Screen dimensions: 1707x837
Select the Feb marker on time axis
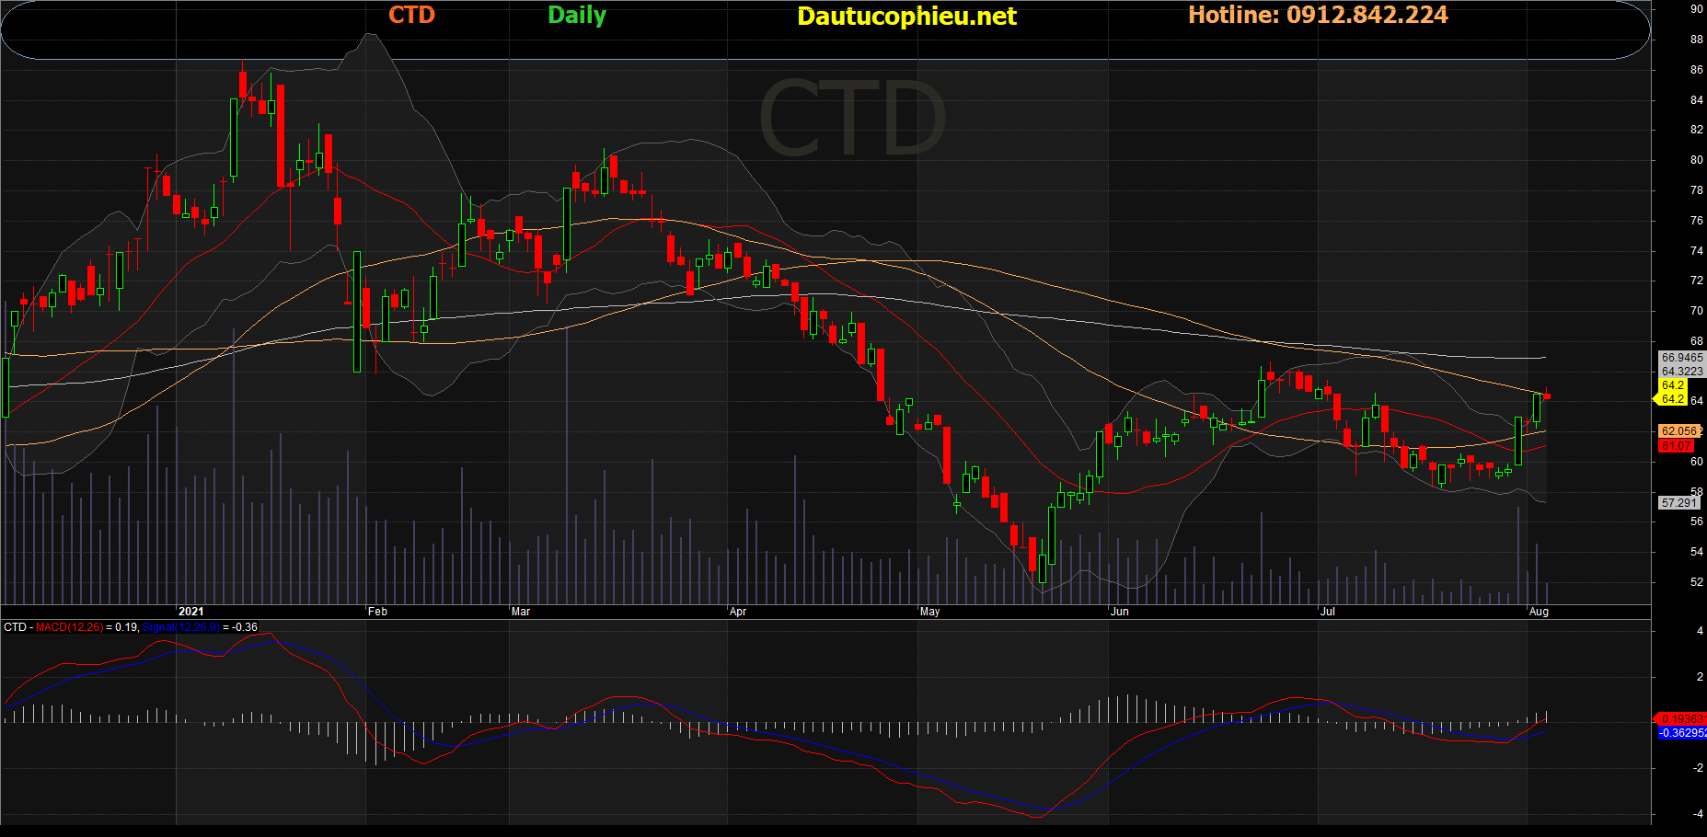click(x=377, y=612)
